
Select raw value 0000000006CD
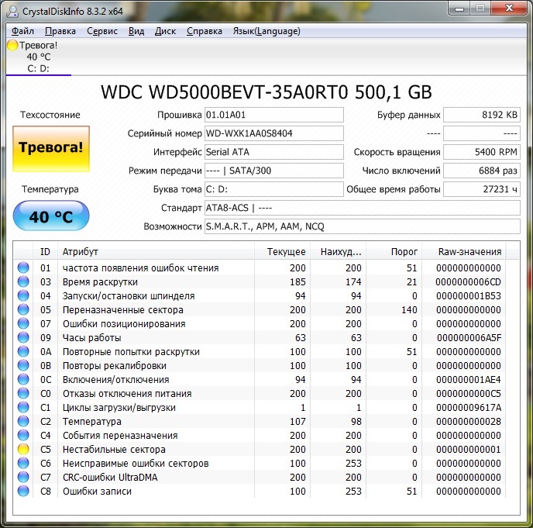click(469, 282)
